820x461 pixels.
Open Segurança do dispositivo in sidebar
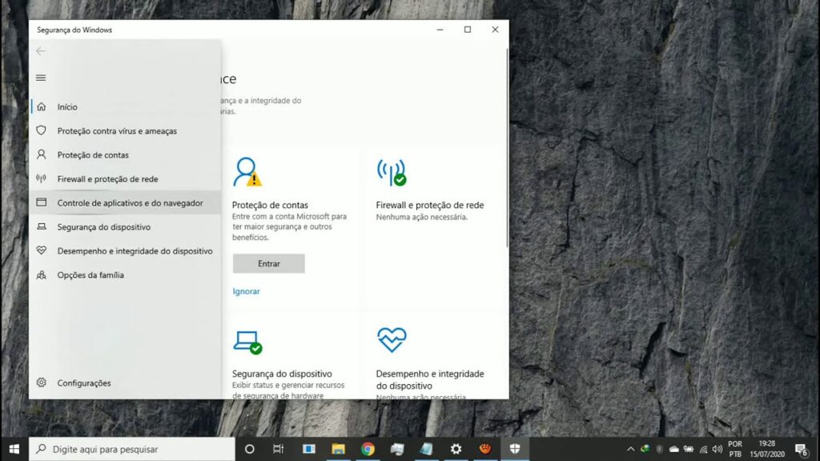[104, 226]
